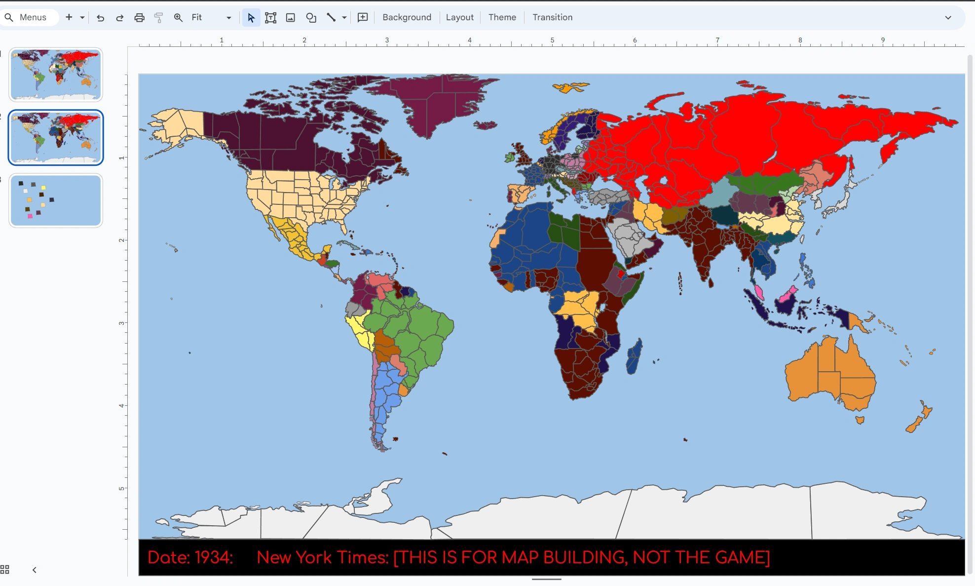Choose the Select cursor tool

tap(251, 17)
